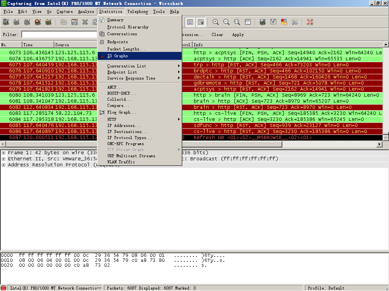Choose BOOTP-DHCP statistics entry
Viewport: 389px width, 291px height.
[140, 93]
